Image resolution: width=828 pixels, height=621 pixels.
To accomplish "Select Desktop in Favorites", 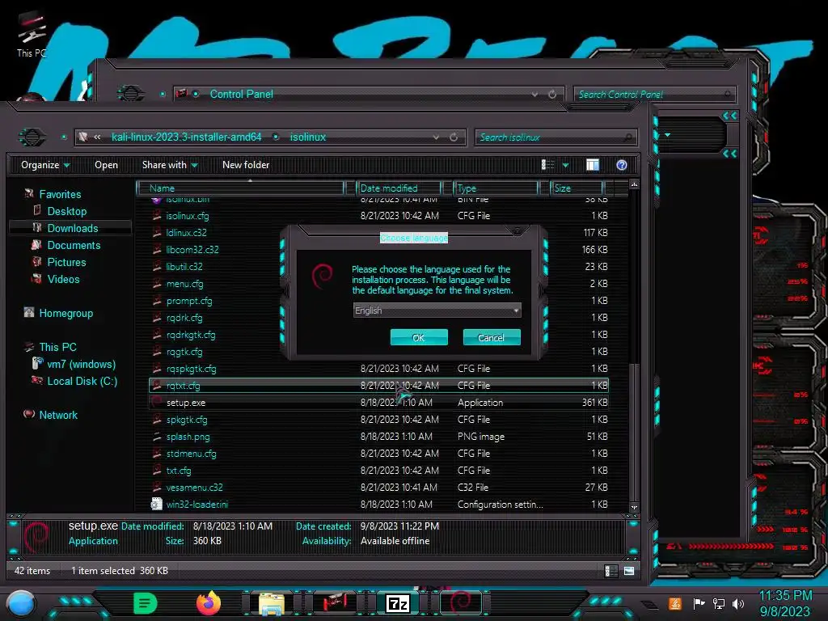I will click(x=66, y=211).
